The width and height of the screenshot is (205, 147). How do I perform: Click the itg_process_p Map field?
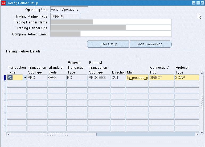(x=137, y=77)
